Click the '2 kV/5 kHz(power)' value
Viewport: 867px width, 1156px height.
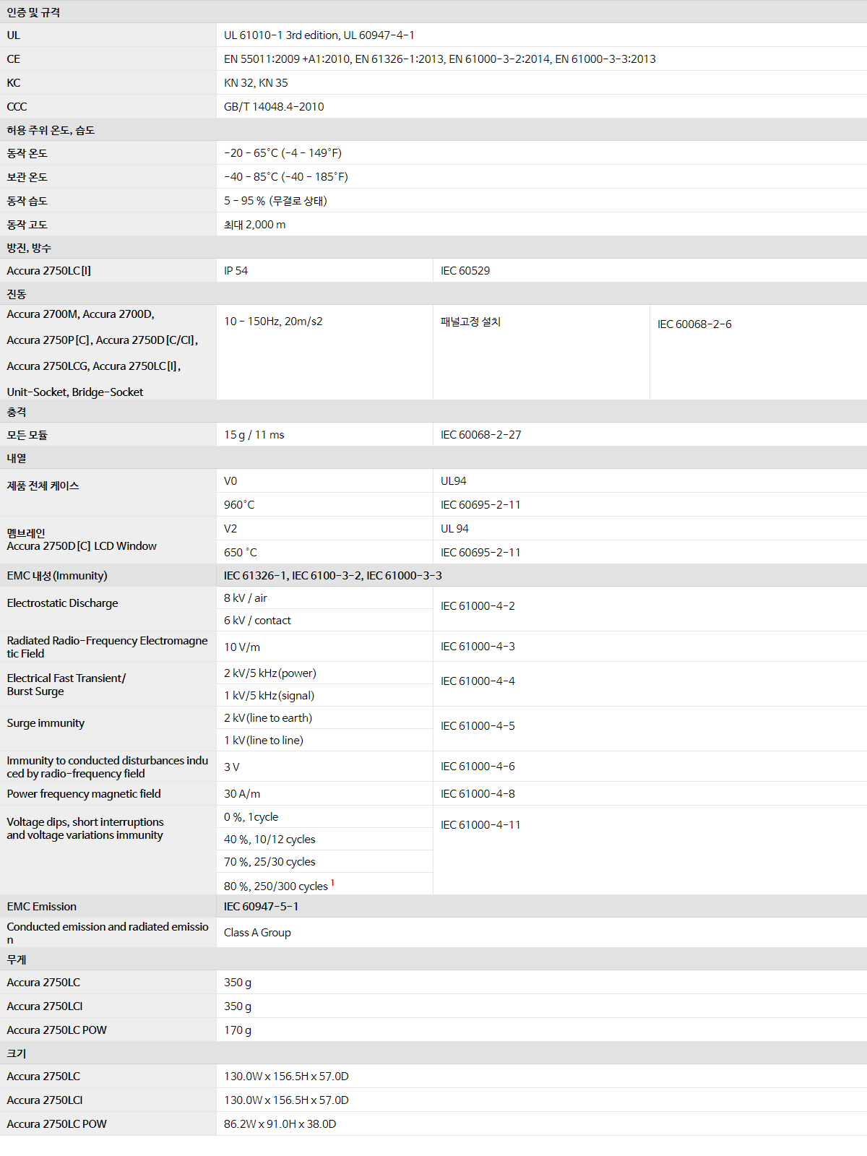(270, 673)
